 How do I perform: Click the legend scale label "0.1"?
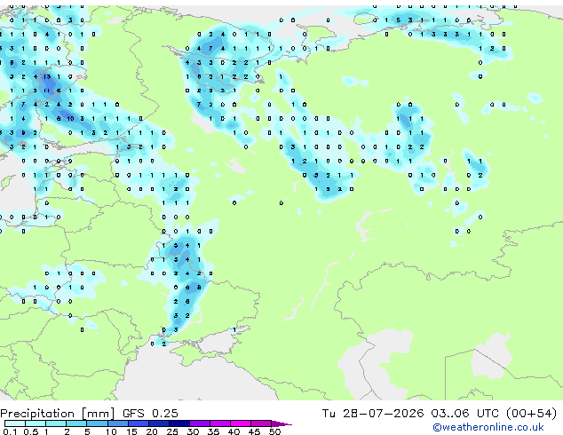pos(10,431)
